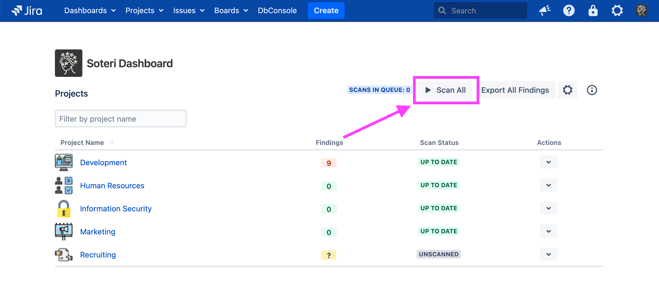Click the Jira logo in header
Screen dimensions: 659x297
[x=27, y=11]
